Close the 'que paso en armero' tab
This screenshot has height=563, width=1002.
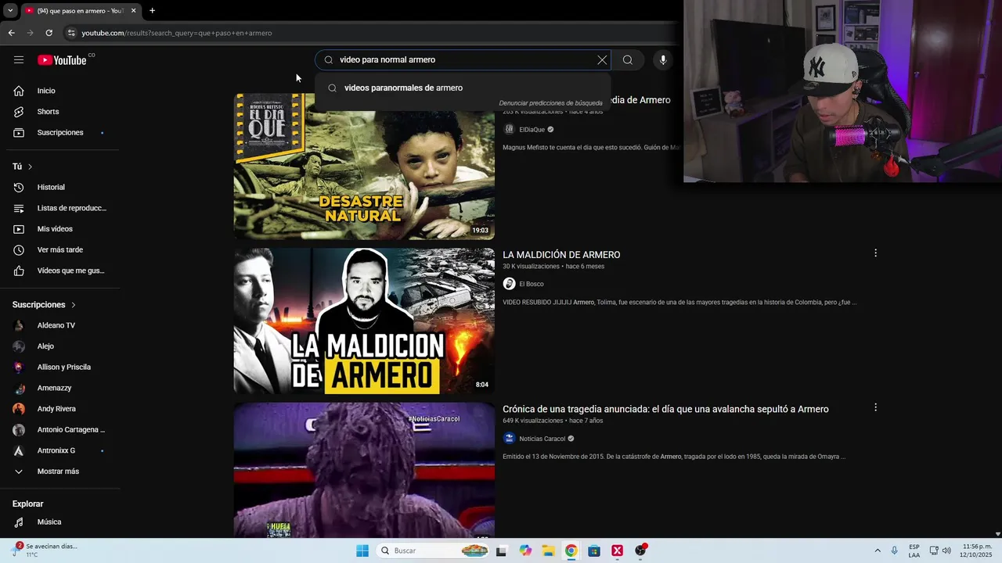(x=133, y=11)
